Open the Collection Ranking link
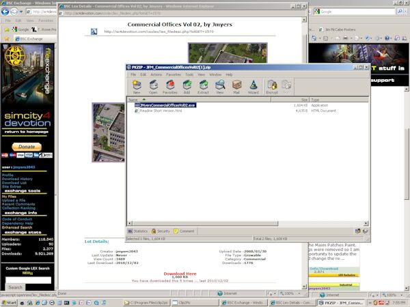The image size is (410, 307). 18,208
